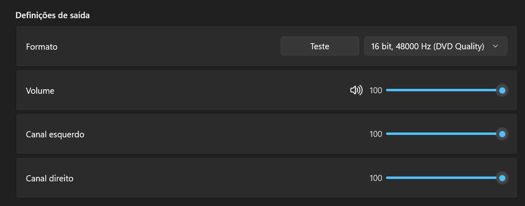Image resolution: width=525 pixels, height=206 pixels.
Task: Click the Volume slider thumb
Action: tap(502, 90)
